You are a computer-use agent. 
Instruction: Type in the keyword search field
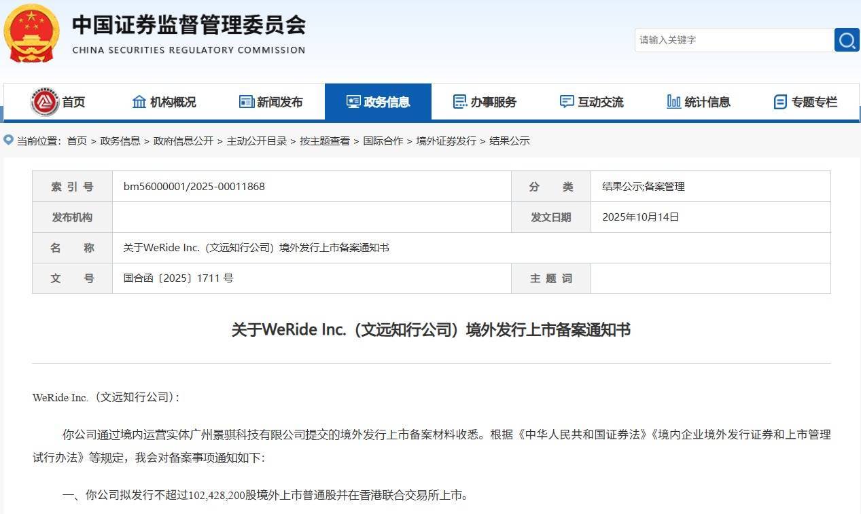click(x=734, y=40)
